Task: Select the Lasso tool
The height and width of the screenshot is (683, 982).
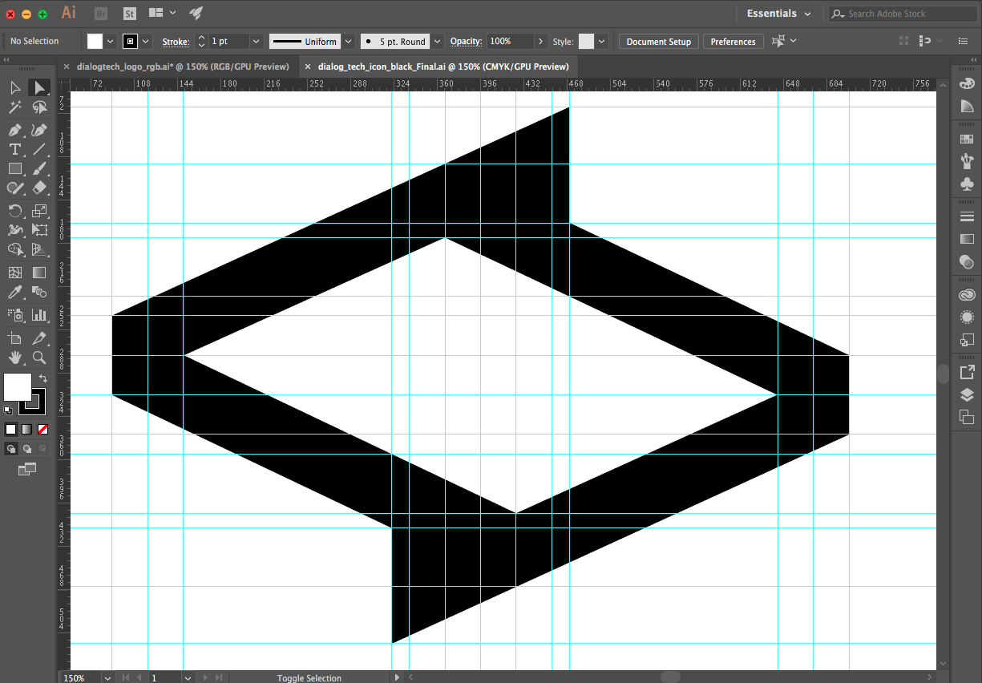Action: click(x=38, y=107)
